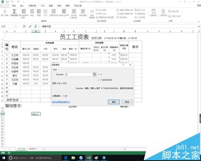201x161 pixels.
Task: Expand the Name Box dropdown showing EXP
Action: point(15,26)
